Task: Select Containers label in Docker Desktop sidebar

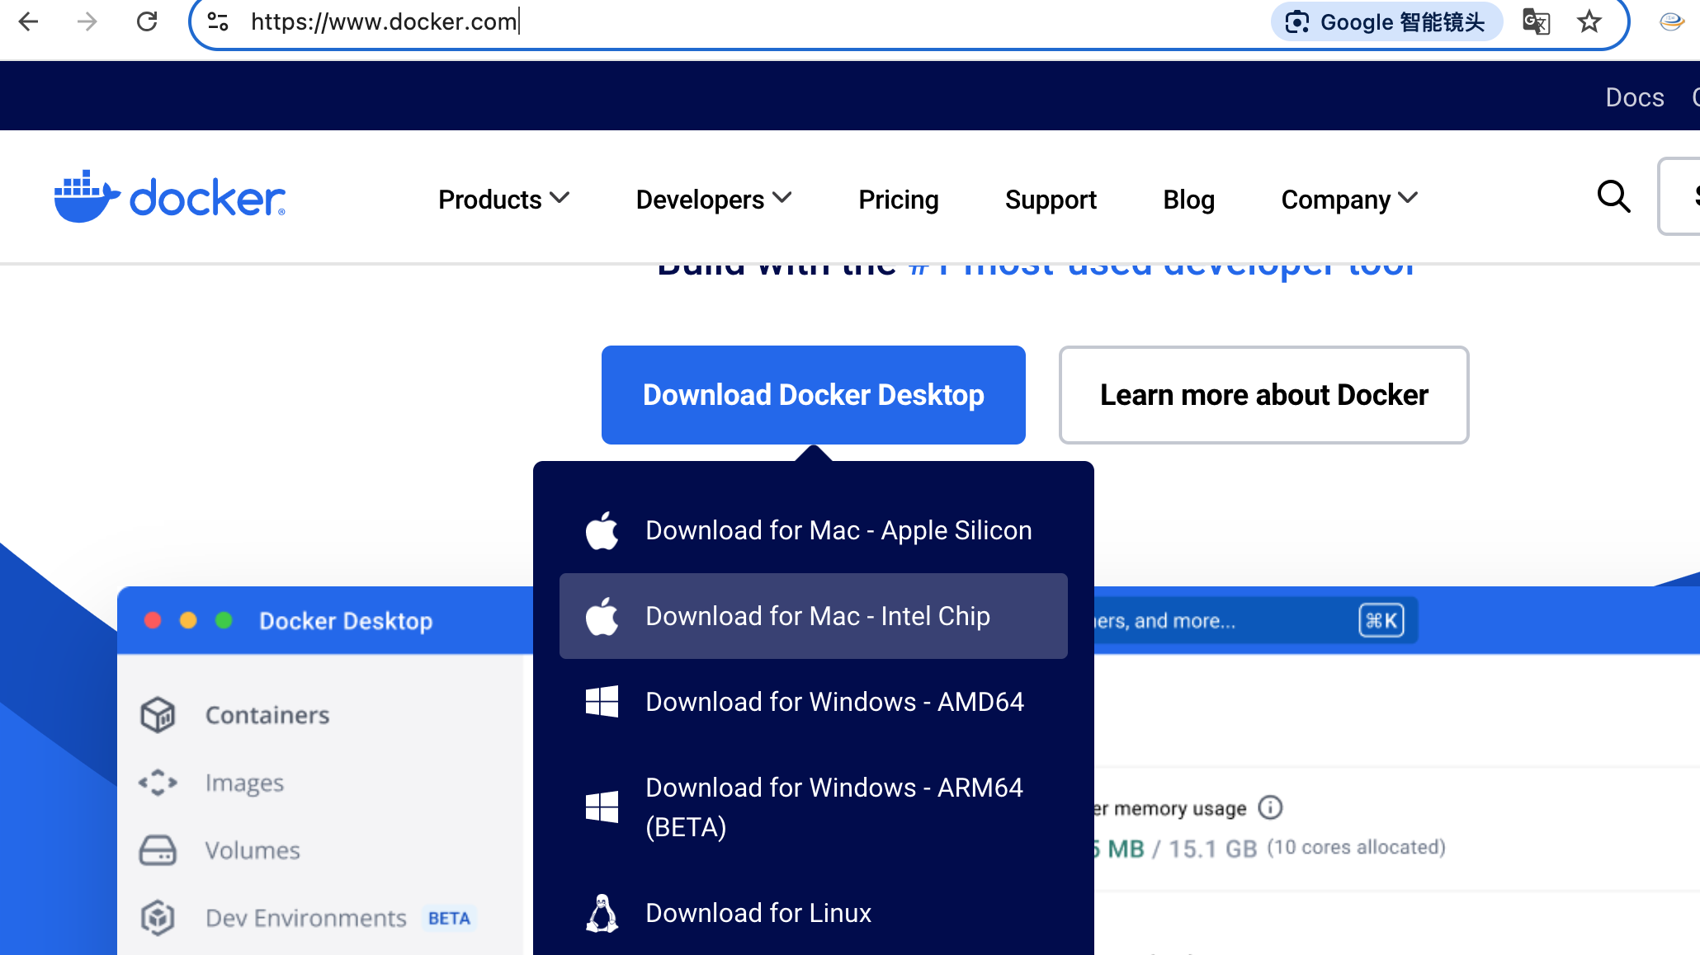Action: (267, 715)
